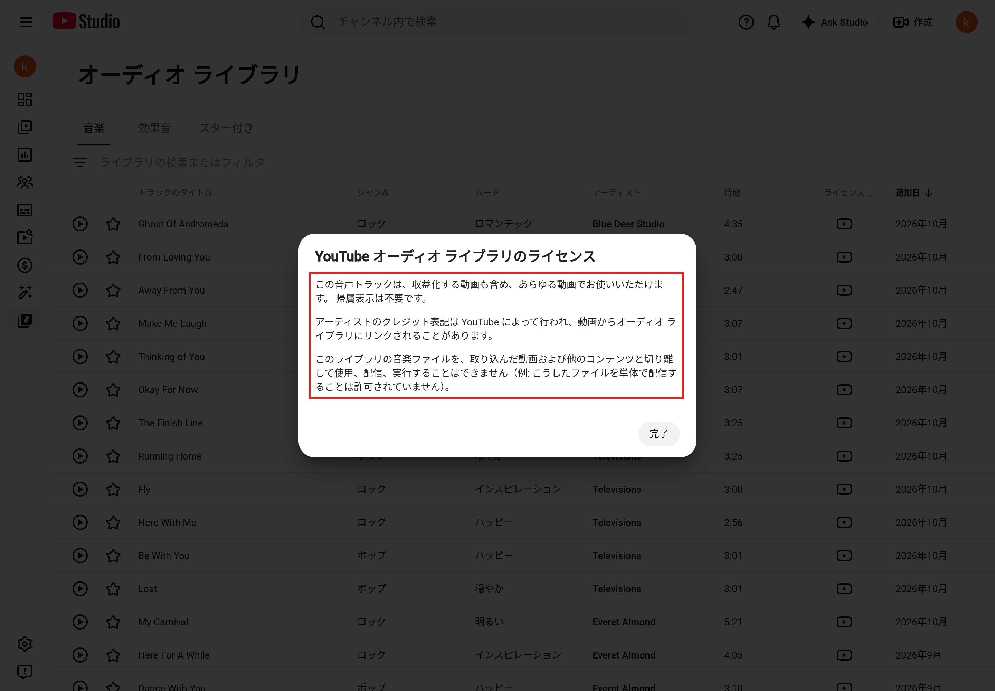Star the From Loving You track
Screen dimensions: 995x691
[x=113, y=257]
